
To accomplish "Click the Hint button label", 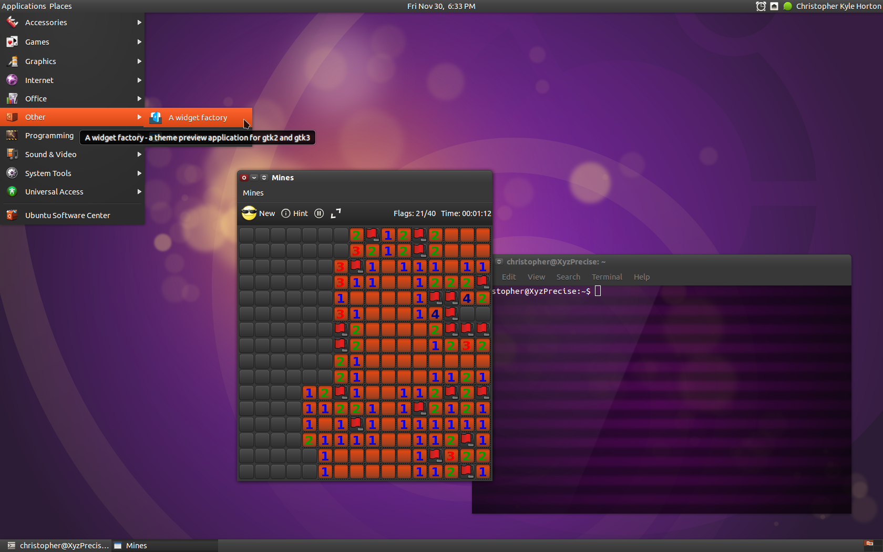I will tap(301, 213).
